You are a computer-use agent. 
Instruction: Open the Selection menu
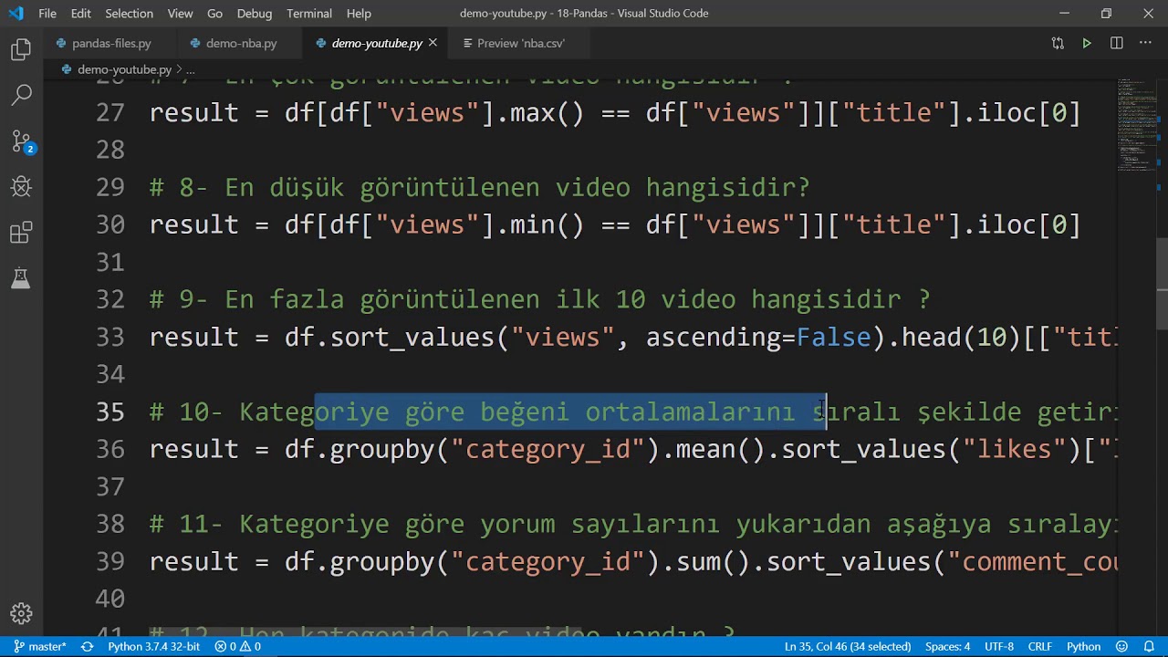tap(129, 14)
